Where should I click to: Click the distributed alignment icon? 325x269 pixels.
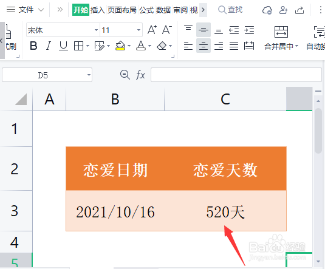click(x=249, y=46)
